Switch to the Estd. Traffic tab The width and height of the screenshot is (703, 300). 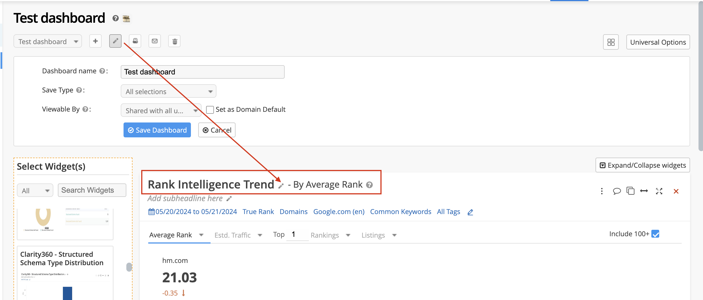coord(238,235)
